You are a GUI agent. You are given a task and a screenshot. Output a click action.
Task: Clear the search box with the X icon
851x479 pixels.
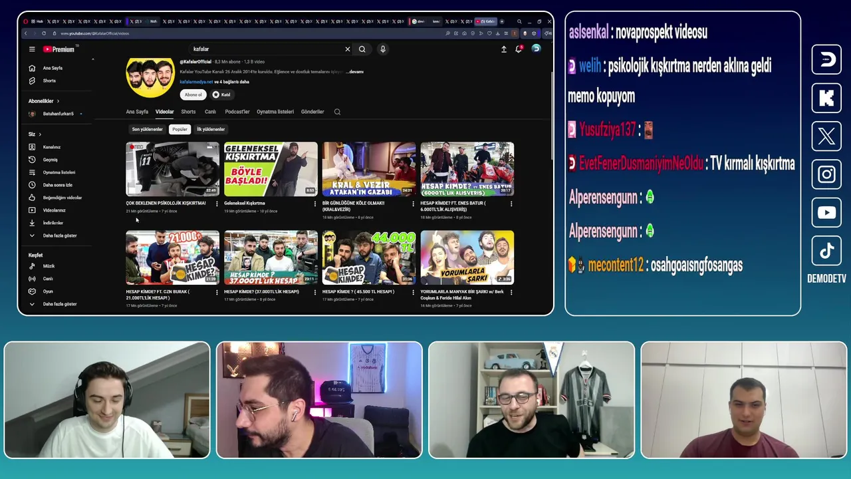click(347, 49)
